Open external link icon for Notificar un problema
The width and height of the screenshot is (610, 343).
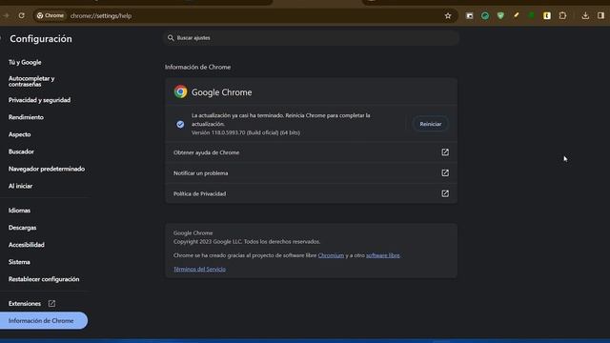445,172
